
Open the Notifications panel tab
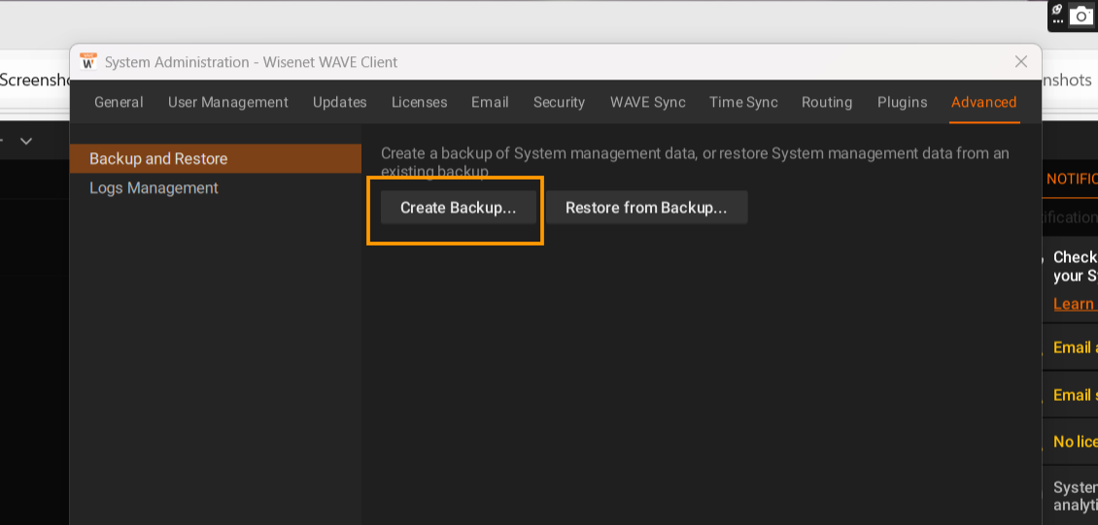pos(1072,179)
